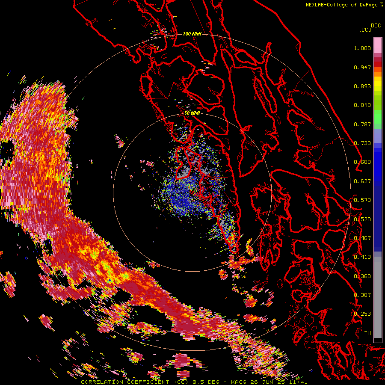Viewport: 385px width, 385px height.
Task: Click the 100 NMI range ring label
Action: tap(192, 34)
